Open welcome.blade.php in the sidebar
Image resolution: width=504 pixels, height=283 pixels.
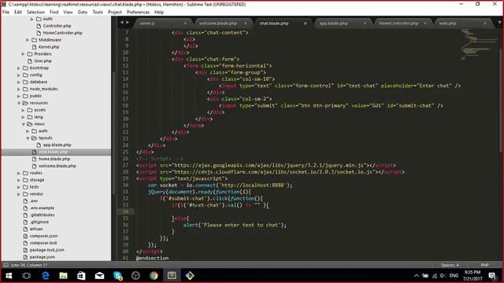(x=57, y=166)
